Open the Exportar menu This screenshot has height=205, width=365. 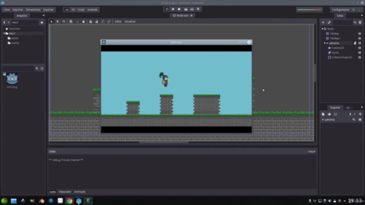click(x=48, y=10)
